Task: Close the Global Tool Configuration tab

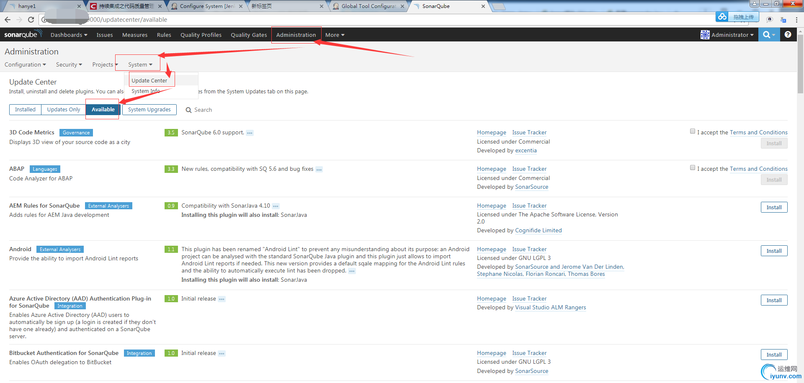Action: (402, 6)
